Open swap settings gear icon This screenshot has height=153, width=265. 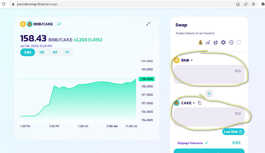click(223, 42)
